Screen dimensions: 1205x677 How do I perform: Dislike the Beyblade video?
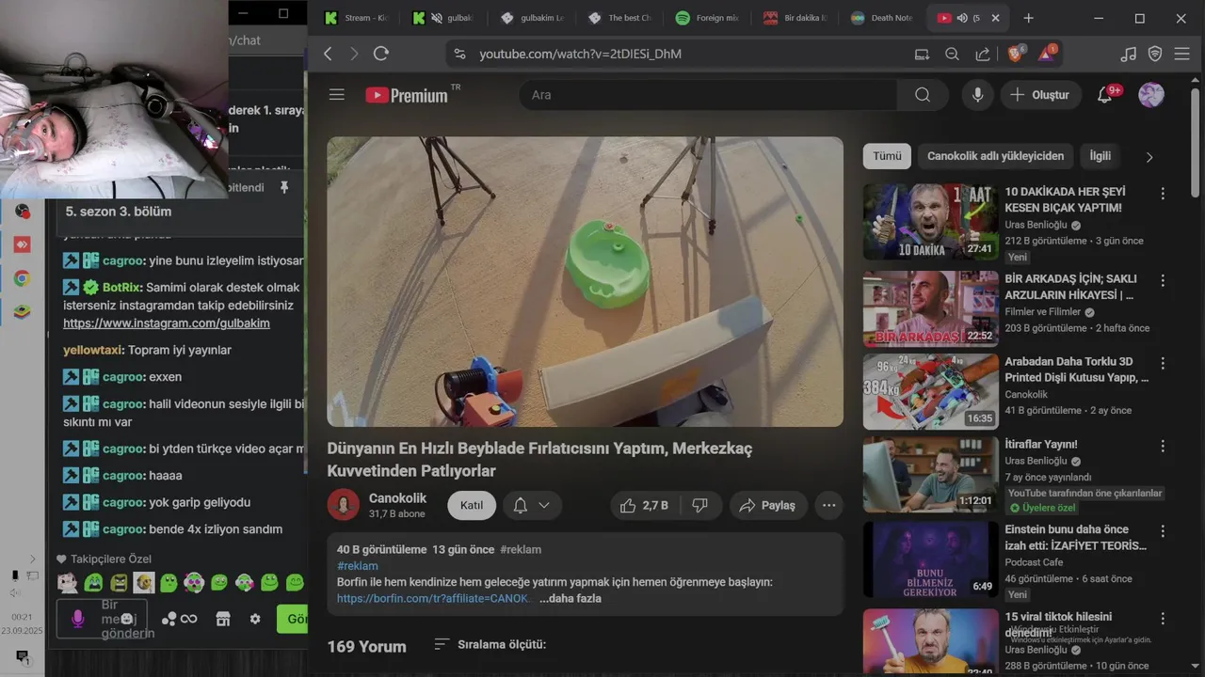tap(700, 505)
